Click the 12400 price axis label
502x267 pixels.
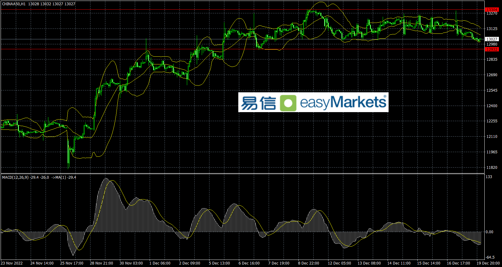tap(492, 106)
